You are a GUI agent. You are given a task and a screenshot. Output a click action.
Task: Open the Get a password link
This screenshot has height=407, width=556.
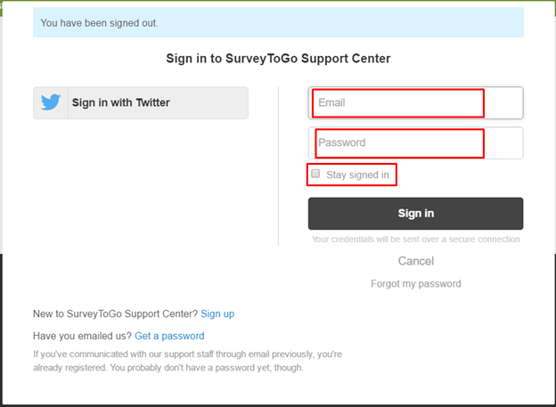(x=169, y=336)
